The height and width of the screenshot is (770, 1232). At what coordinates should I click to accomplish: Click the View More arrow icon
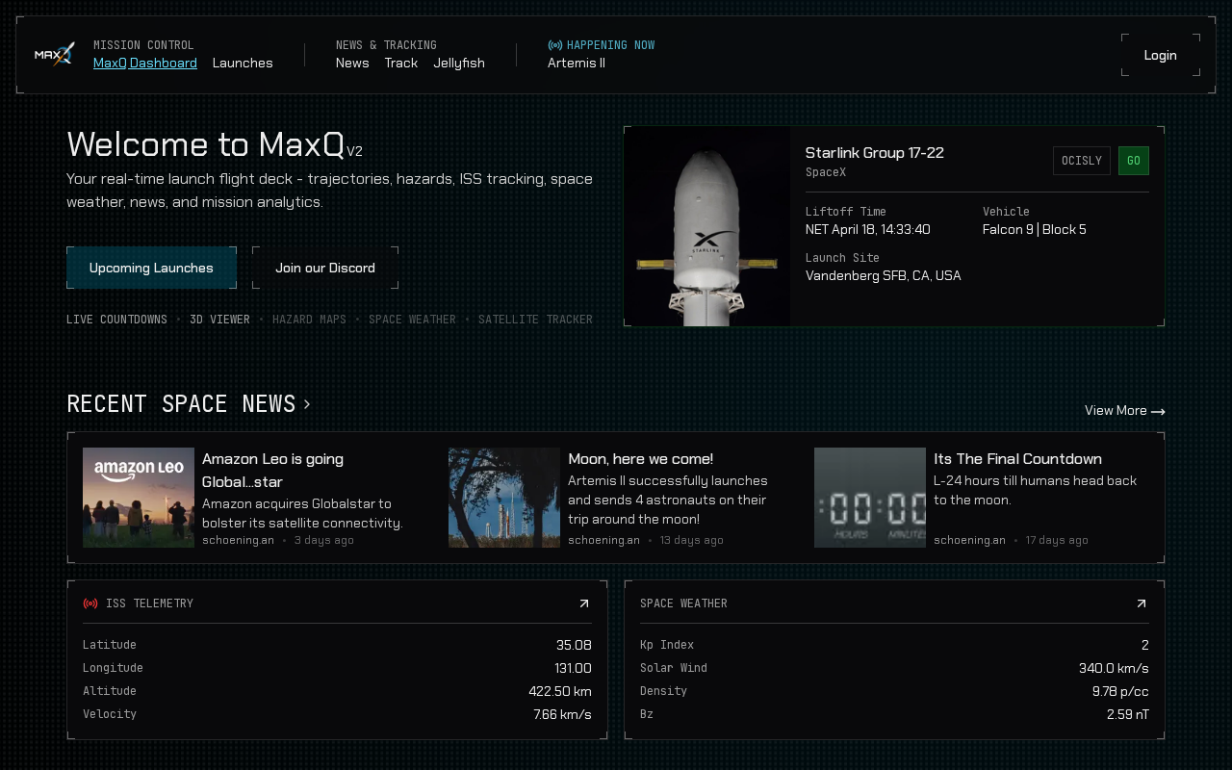point(1158,411)
